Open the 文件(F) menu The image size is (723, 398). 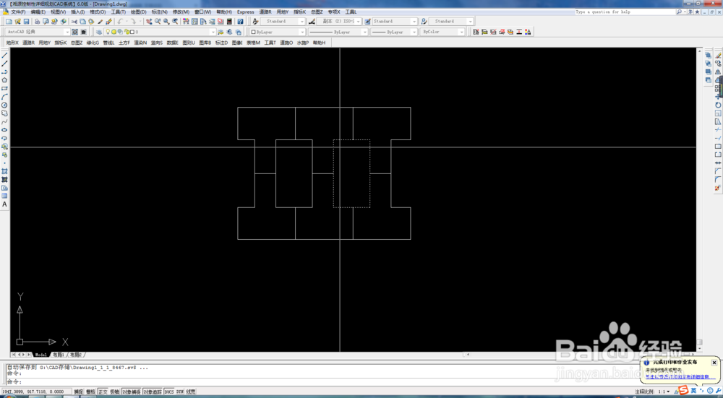19,12
